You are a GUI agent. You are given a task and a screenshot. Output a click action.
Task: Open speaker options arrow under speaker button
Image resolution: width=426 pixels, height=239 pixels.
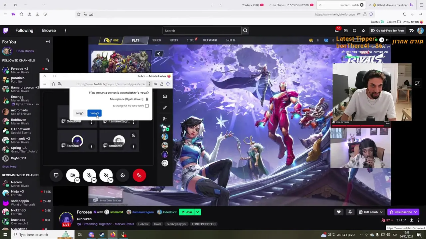pyautogui.click(x=110, y=180)
